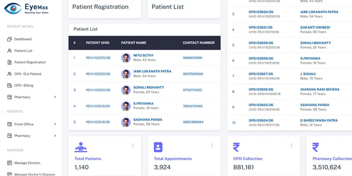
Task: Click S.Priyanka's avatar picture
Action: coord(126,106)
